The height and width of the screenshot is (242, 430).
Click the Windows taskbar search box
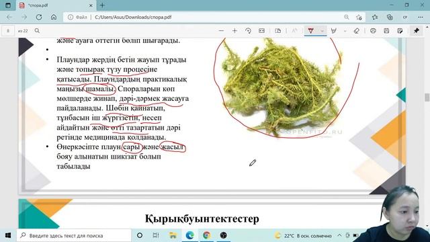(x=74, y=235)
